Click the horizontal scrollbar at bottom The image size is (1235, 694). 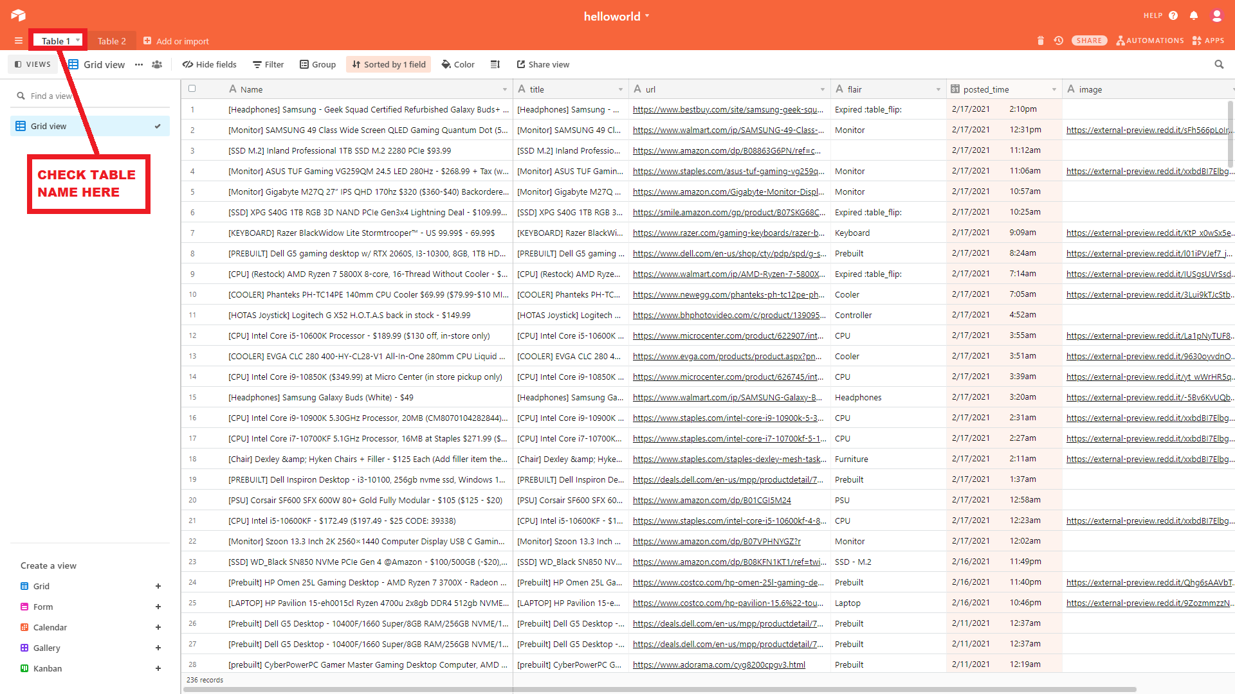(x=659, y=690)
